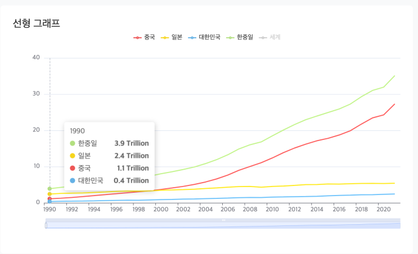Toggle the 한중일 legend item
The image size is (418, 254).
coord(240,37)
